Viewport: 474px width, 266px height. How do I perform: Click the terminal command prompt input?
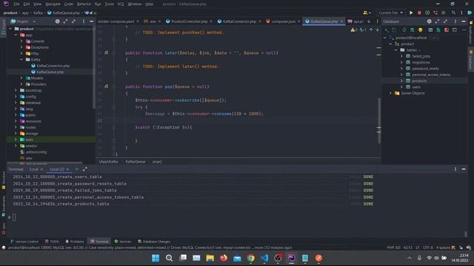pos(14,217)
